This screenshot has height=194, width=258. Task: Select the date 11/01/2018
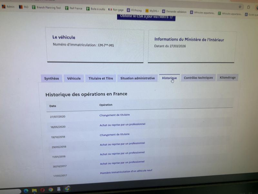(x=59, y=156)
